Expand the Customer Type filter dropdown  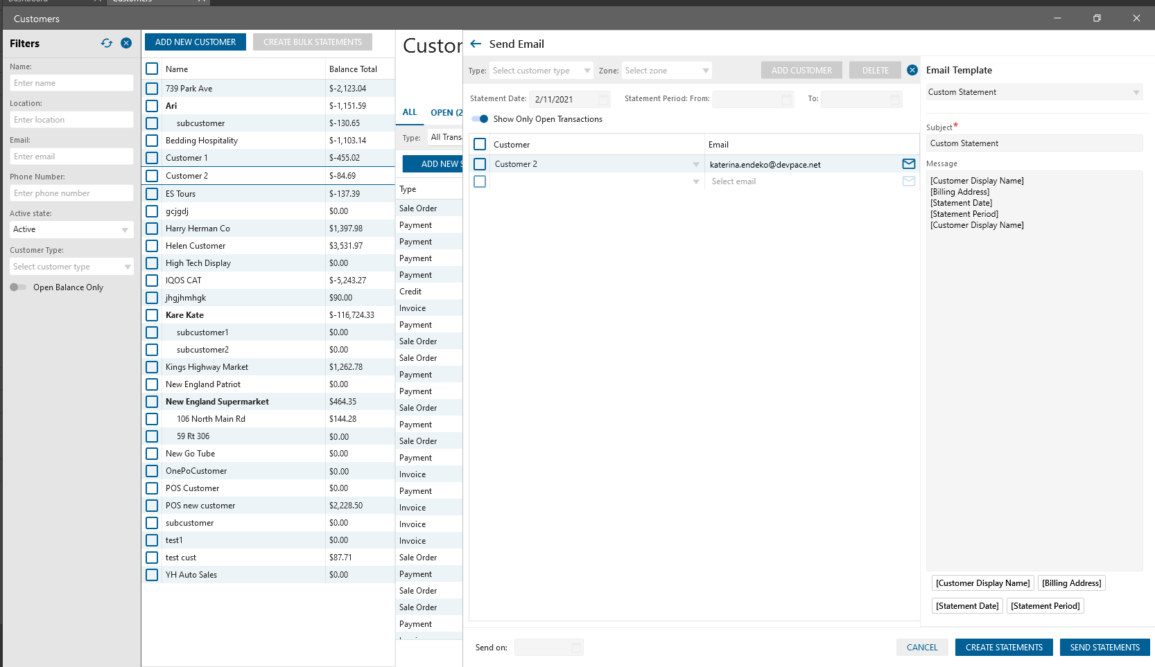coord(71,267)
